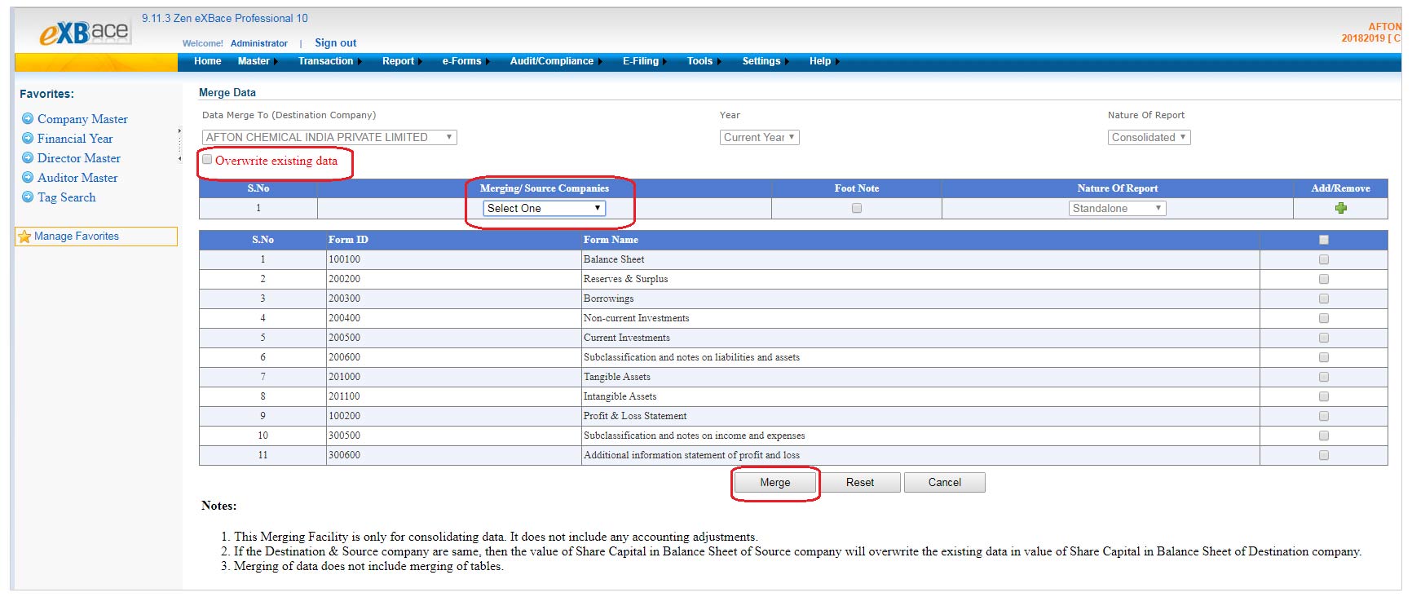Open the Tag Search favorite link
Image resolution: width=1412 pixels, height=597 pixels.
(x=66, y=197)
